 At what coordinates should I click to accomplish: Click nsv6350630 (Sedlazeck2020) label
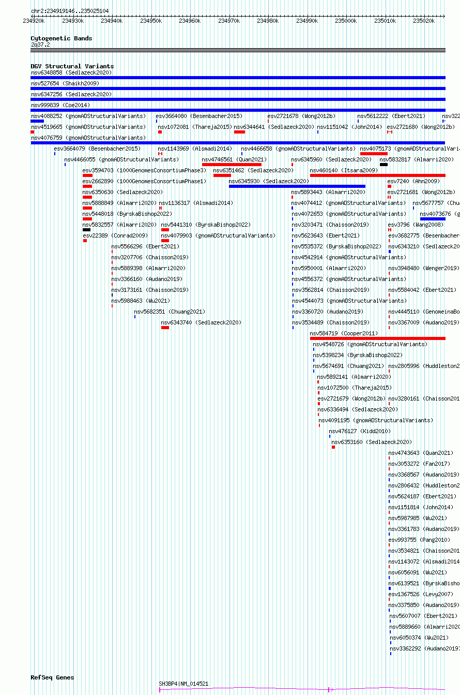(122, 192)
